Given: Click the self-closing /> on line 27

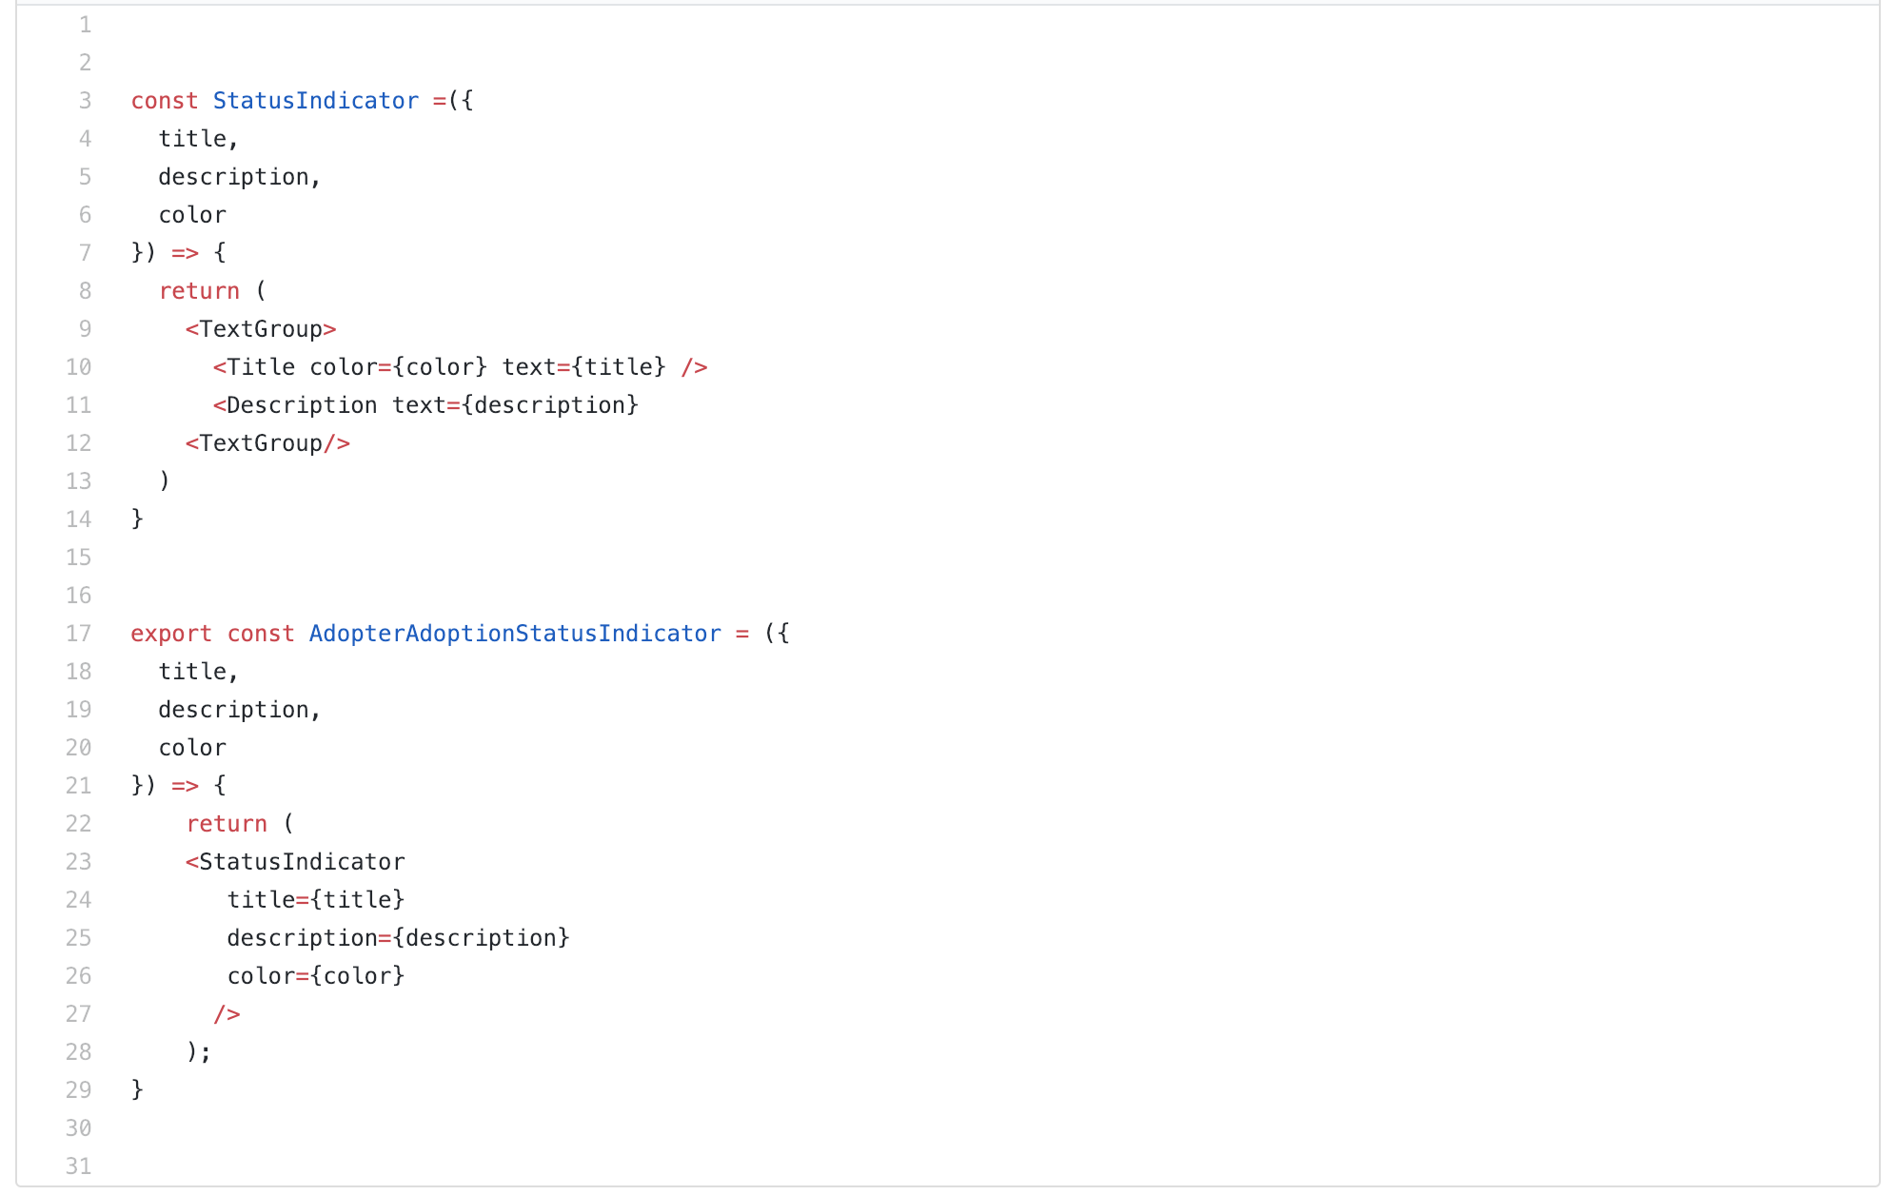Looking at the screenshot, I should tap(227, 1014).
